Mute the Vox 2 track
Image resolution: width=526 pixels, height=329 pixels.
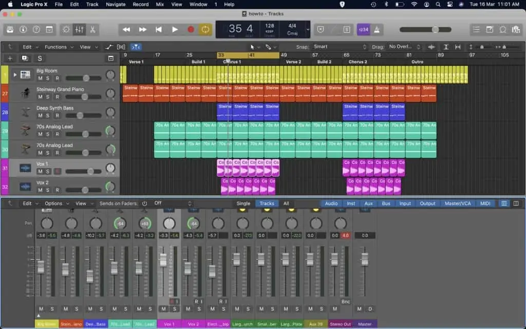40,190
